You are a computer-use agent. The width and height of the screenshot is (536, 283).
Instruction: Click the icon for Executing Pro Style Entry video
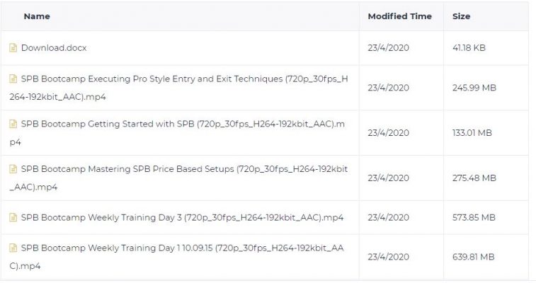(x=13, y=79)
